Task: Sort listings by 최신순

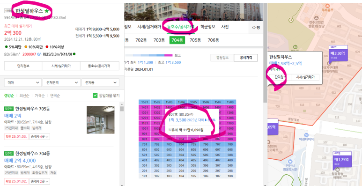Action: 24,96
